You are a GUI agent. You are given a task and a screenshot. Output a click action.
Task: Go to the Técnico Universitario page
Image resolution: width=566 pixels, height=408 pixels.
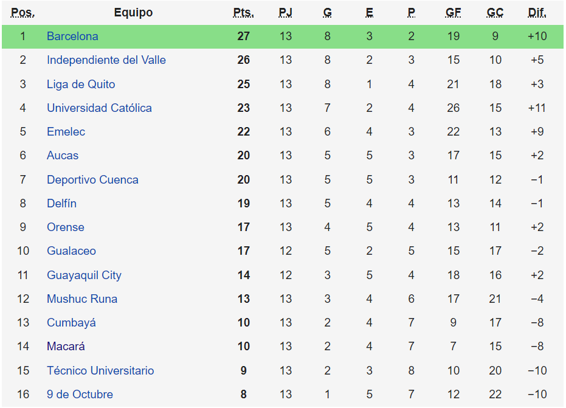(100, 371)
